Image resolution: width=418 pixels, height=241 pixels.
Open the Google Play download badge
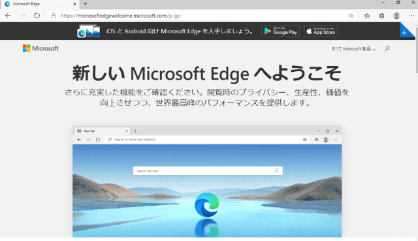tap(280, 31)
